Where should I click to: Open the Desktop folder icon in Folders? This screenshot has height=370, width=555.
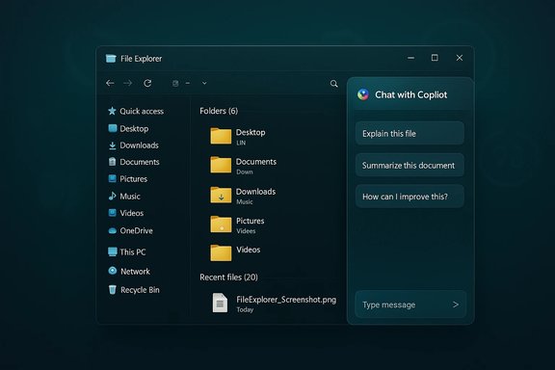pyautogui.click(x=221, y=136)
